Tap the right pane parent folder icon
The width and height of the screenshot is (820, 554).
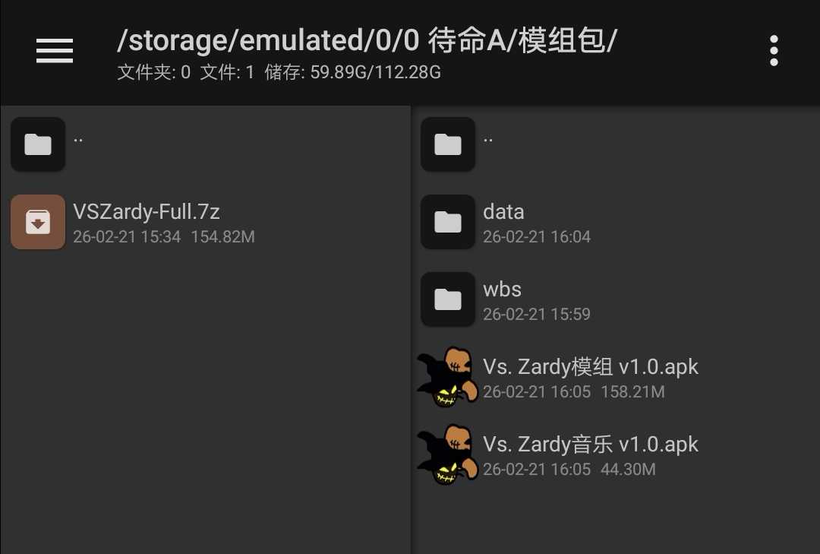point(448,144)
